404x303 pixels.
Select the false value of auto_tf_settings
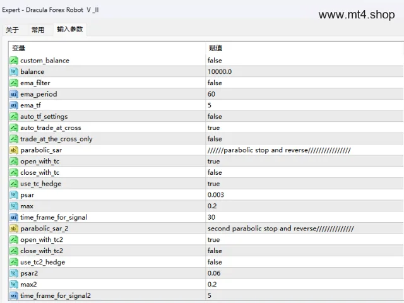pyautogui.click(x=215, y=116)
